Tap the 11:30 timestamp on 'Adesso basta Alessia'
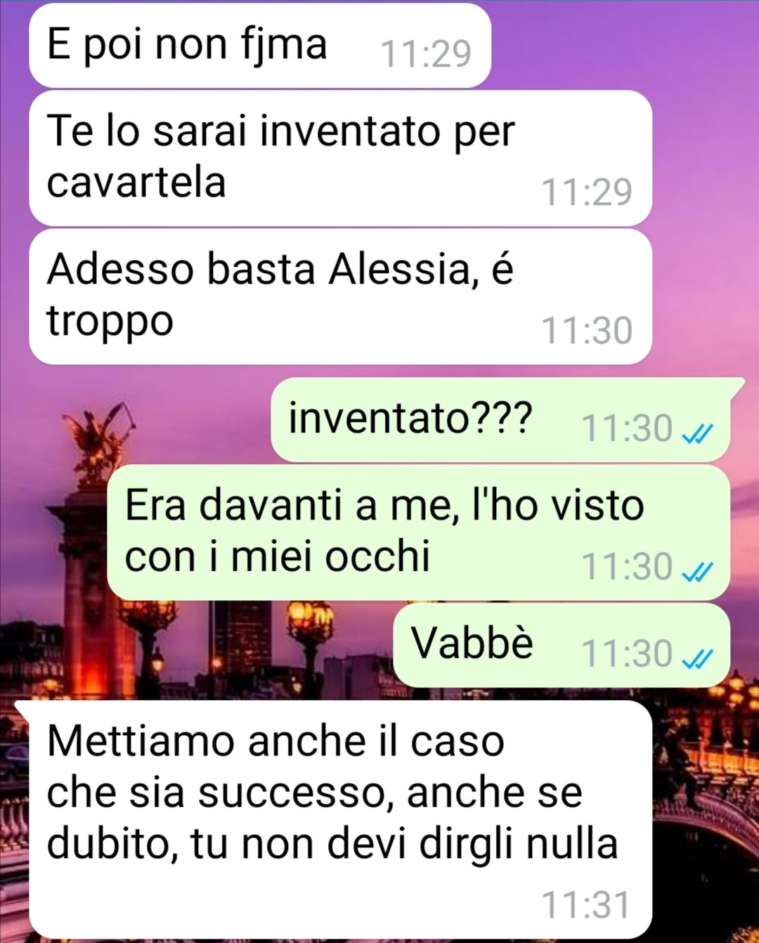Viewport: 759px width, 943px height. click(x=586, y=330)
